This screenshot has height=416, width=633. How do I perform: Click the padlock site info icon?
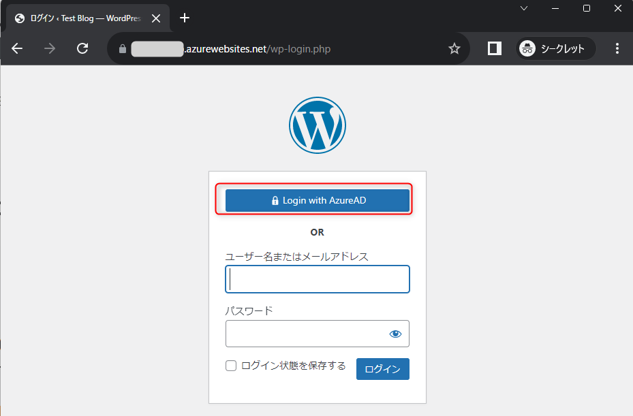[123, 49]
